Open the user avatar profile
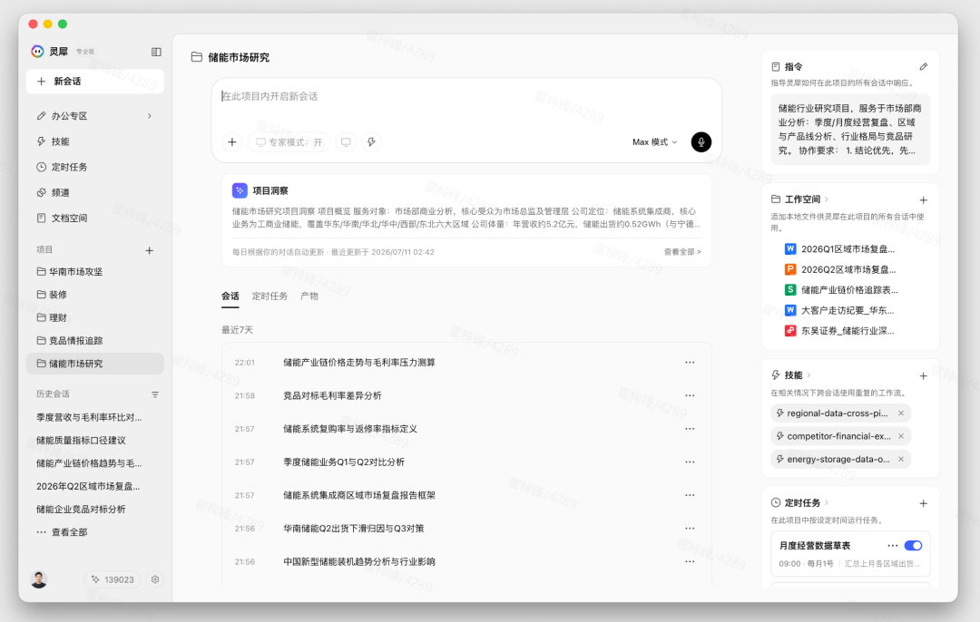This screenshot has width=980, height=622. [39, 579]
